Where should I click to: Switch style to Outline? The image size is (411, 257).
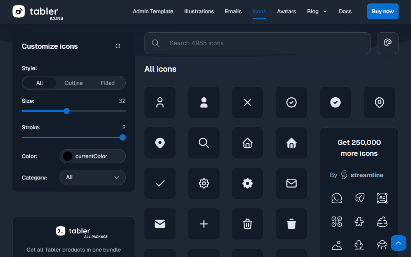click(x=74, y=83)
